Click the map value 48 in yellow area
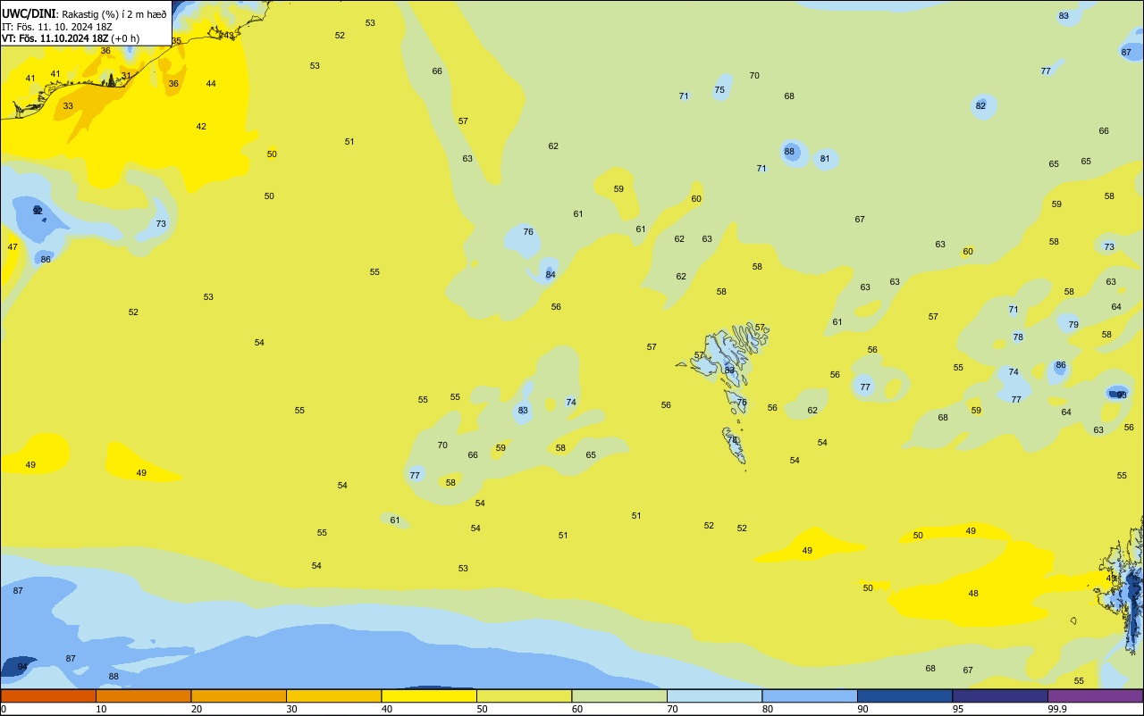This screenshot has width=1144, height=716. click(x=973, y=594)
